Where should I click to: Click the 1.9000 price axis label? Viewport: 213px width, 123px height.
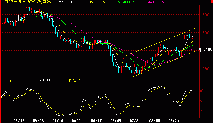(x=205, y=15)
